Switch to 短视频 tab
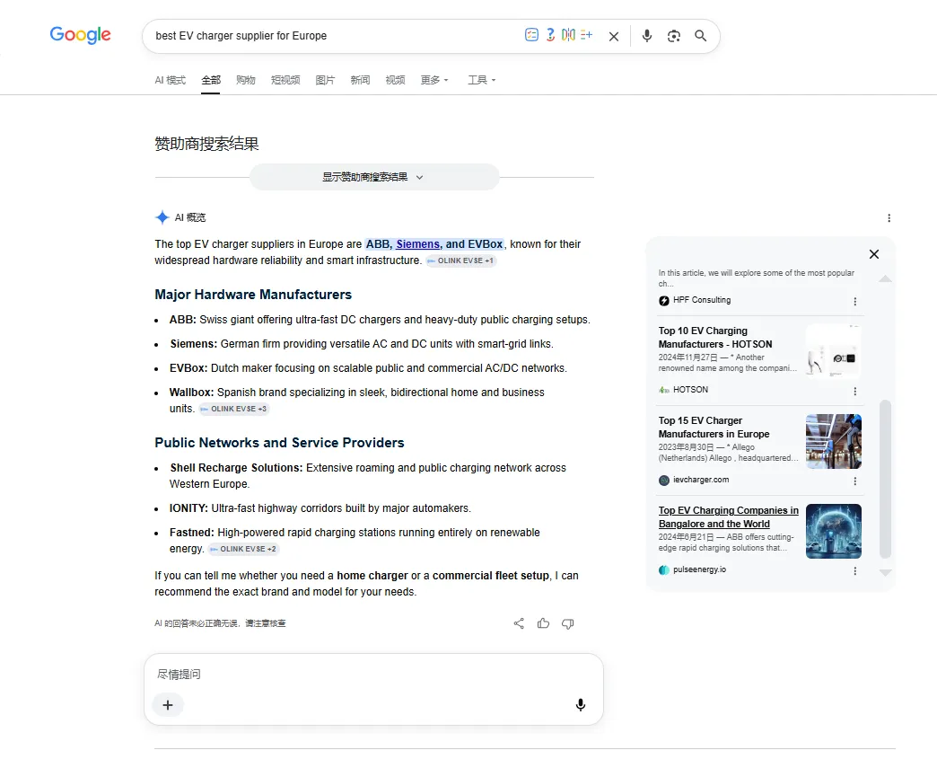 [285, 80]
